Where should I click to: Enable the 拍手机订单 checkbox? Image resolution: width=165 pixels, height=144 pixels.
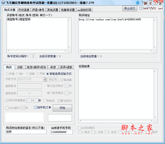click(x=35, y=107)
